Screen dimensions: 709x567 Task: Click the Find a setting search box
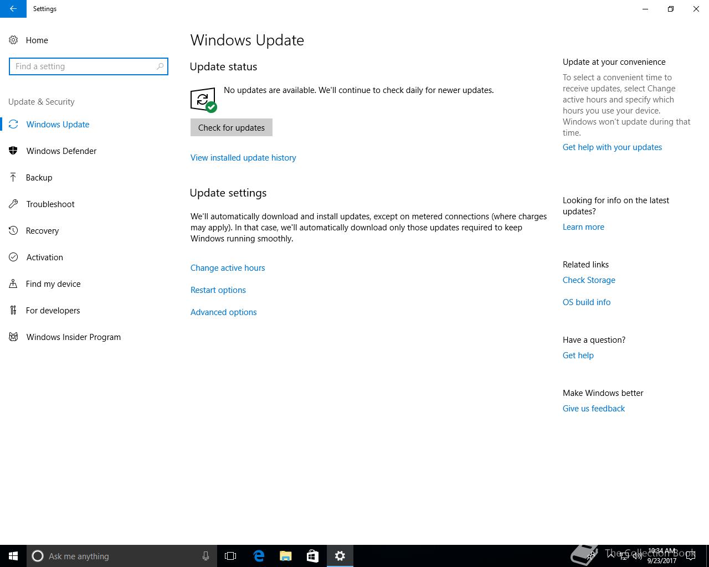tap(88, 66)
